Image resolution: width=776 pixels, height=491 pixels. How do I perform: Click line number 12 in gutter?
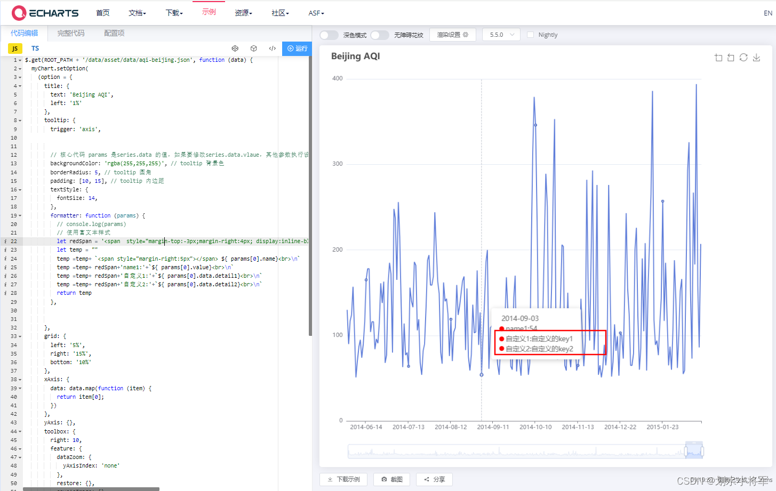tap(14, 155)
